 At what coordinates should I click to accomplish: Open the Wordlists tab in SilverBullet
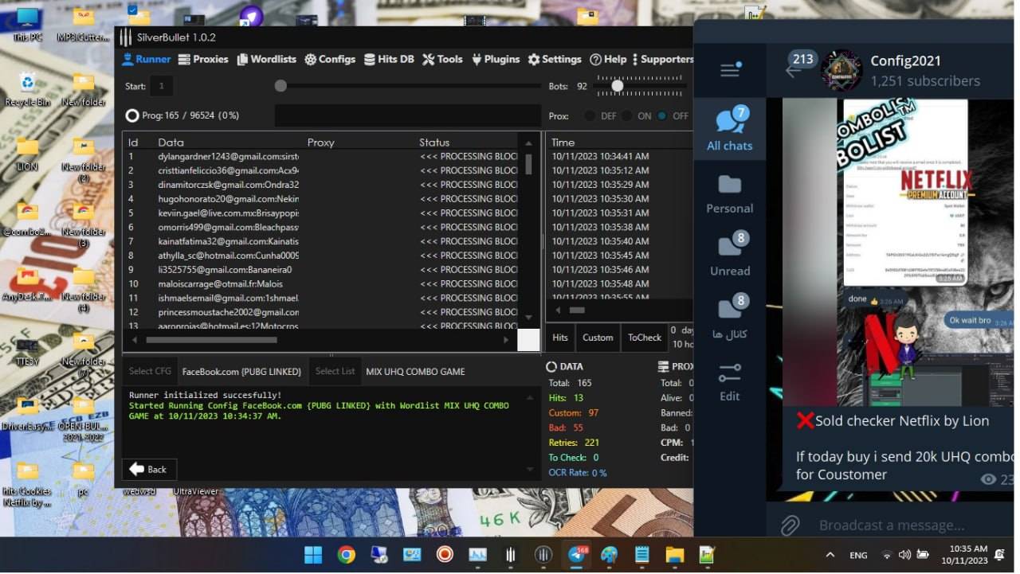click(x=266, y=59)
